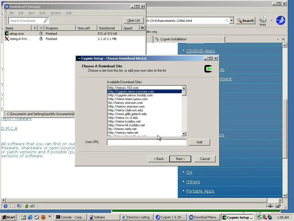Image resolution: width=294 pixels, height=221 pixels.
Task: Open the File menu in Download Manager
Action: point(11,13)
